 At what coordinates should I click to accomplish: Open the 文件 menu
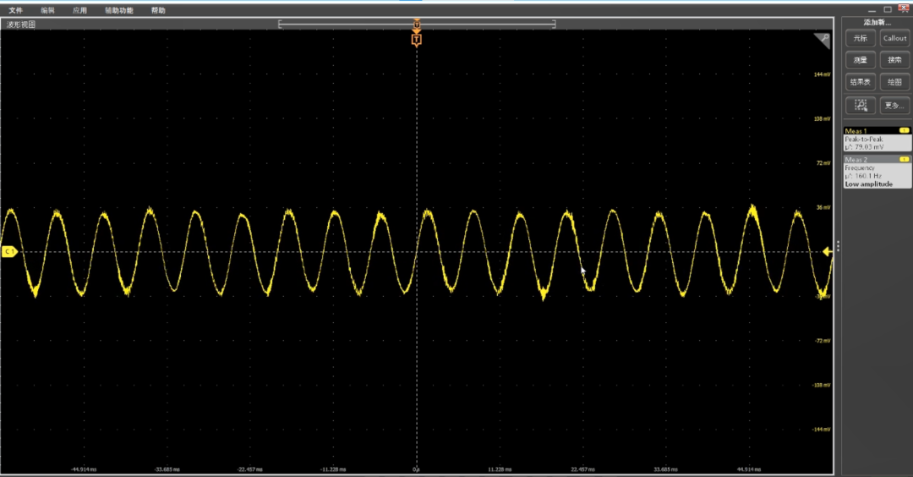pos(16,10)
